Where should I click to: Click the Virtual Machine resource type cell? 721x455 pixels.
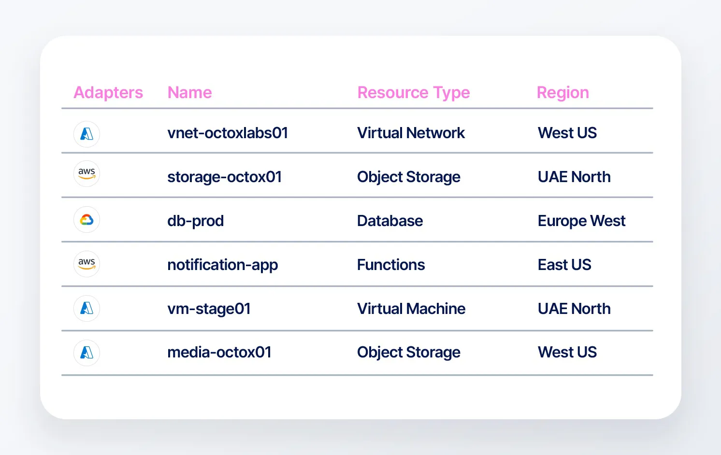[x=411, y=309]
